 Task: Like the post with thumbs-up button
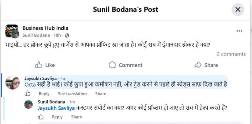tap(45, 65)
